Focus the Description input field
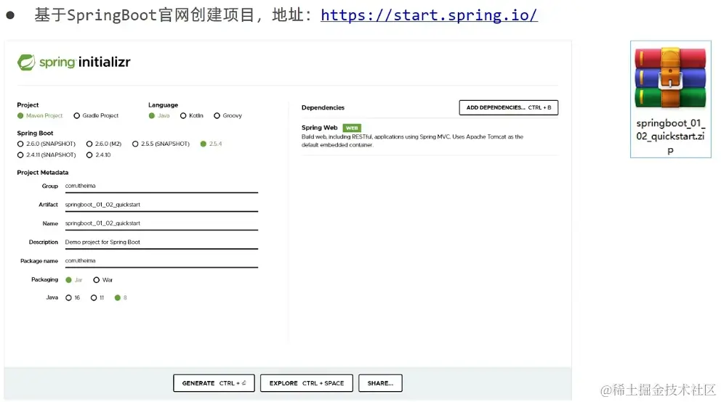Screen dimensions: 721x402 coord(161,242)
